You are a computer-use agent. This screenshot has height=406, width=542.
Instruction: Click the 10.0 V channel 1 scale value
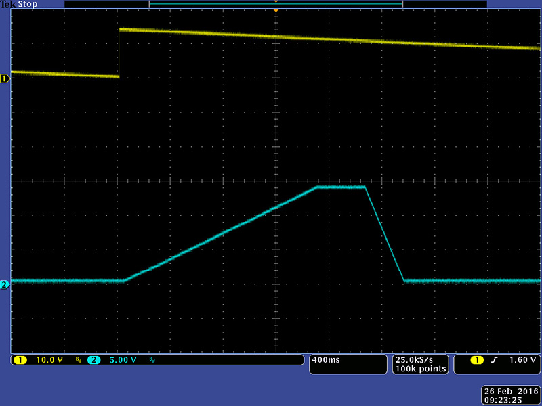click(x=49, y=360)
